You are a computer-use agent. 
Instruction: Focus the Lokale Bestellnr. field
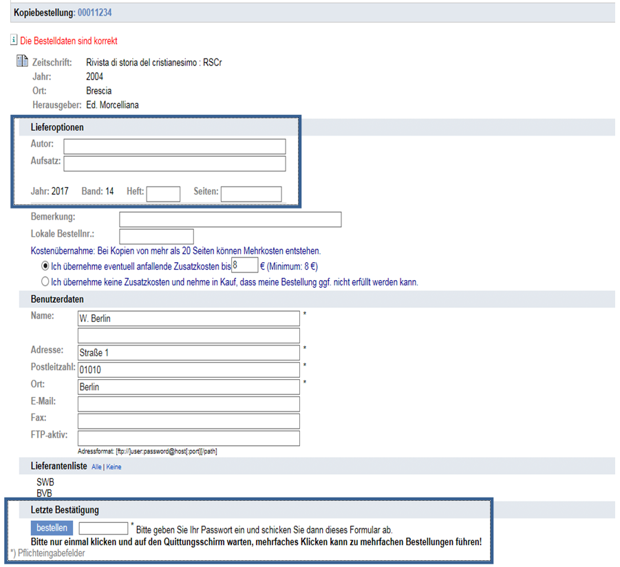click(x=156, y=236)
